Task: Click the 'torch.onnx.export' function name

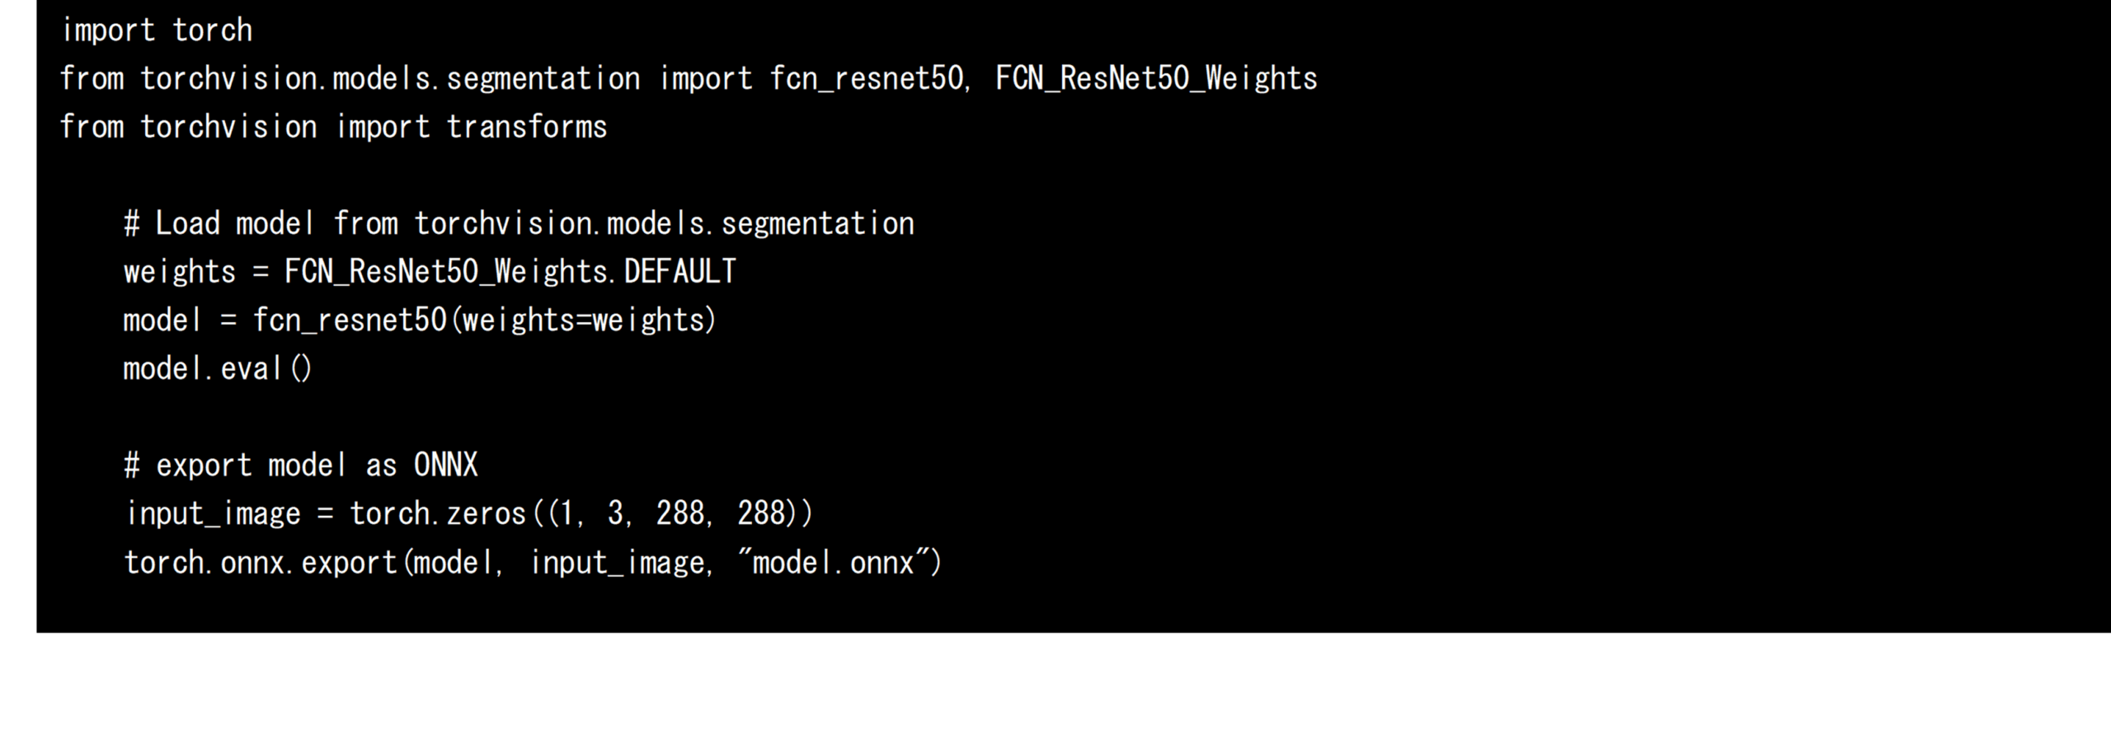Action: [x=261, y=563]
